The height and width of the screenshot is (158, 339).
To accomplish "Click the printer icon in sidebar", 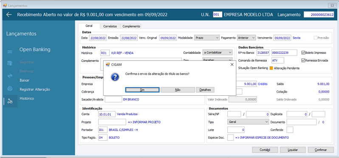I will (x=10, y=89).
